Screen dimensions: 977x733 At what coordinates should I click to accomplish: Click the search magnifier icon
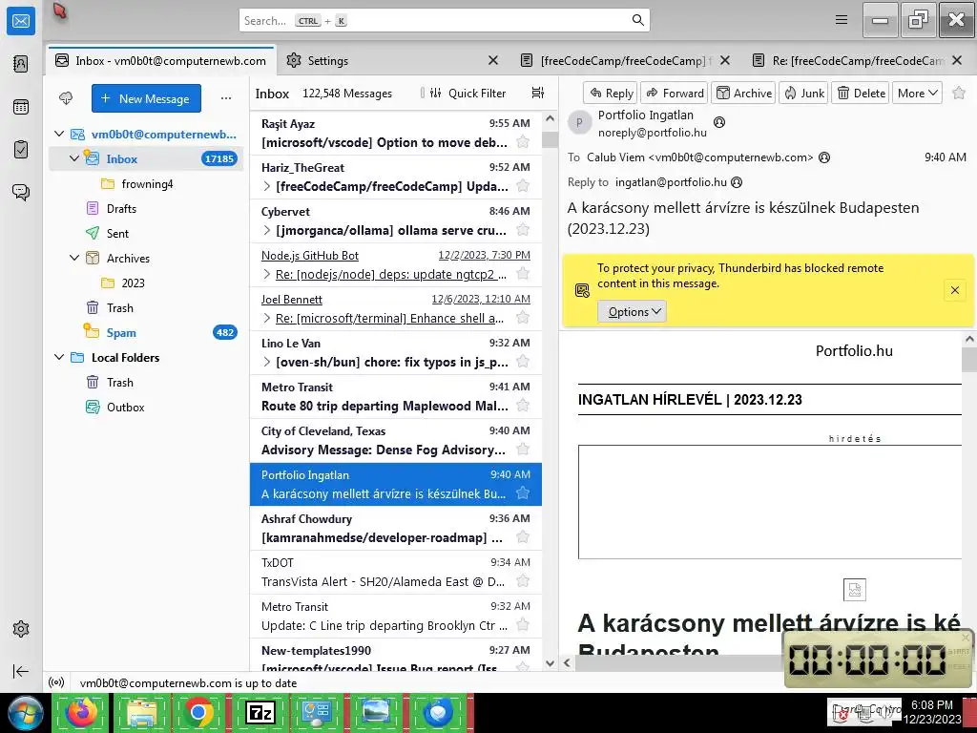[x=637, y=21]
